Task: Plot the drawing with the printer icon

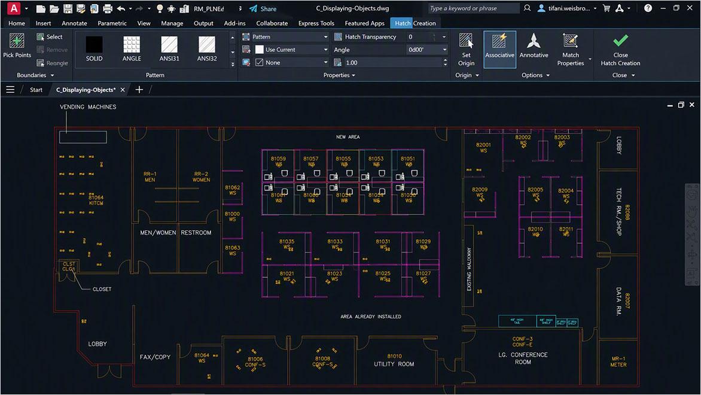Action: pos(108,8)
